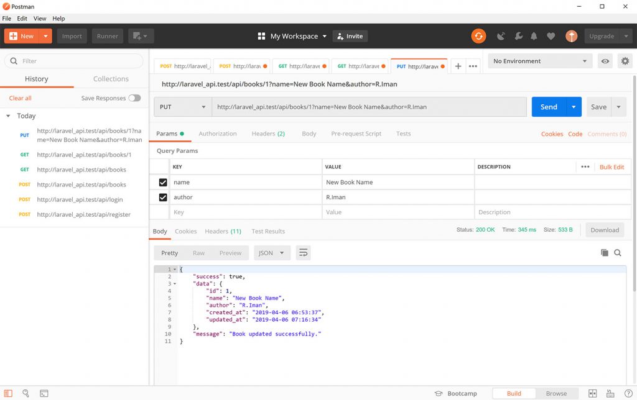
Task: Toggle the sidebar from status bar
Action: (8, 393)
